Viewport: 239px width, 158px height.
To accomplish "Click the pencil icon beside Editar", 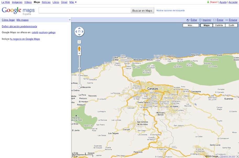I will [188, 20].
